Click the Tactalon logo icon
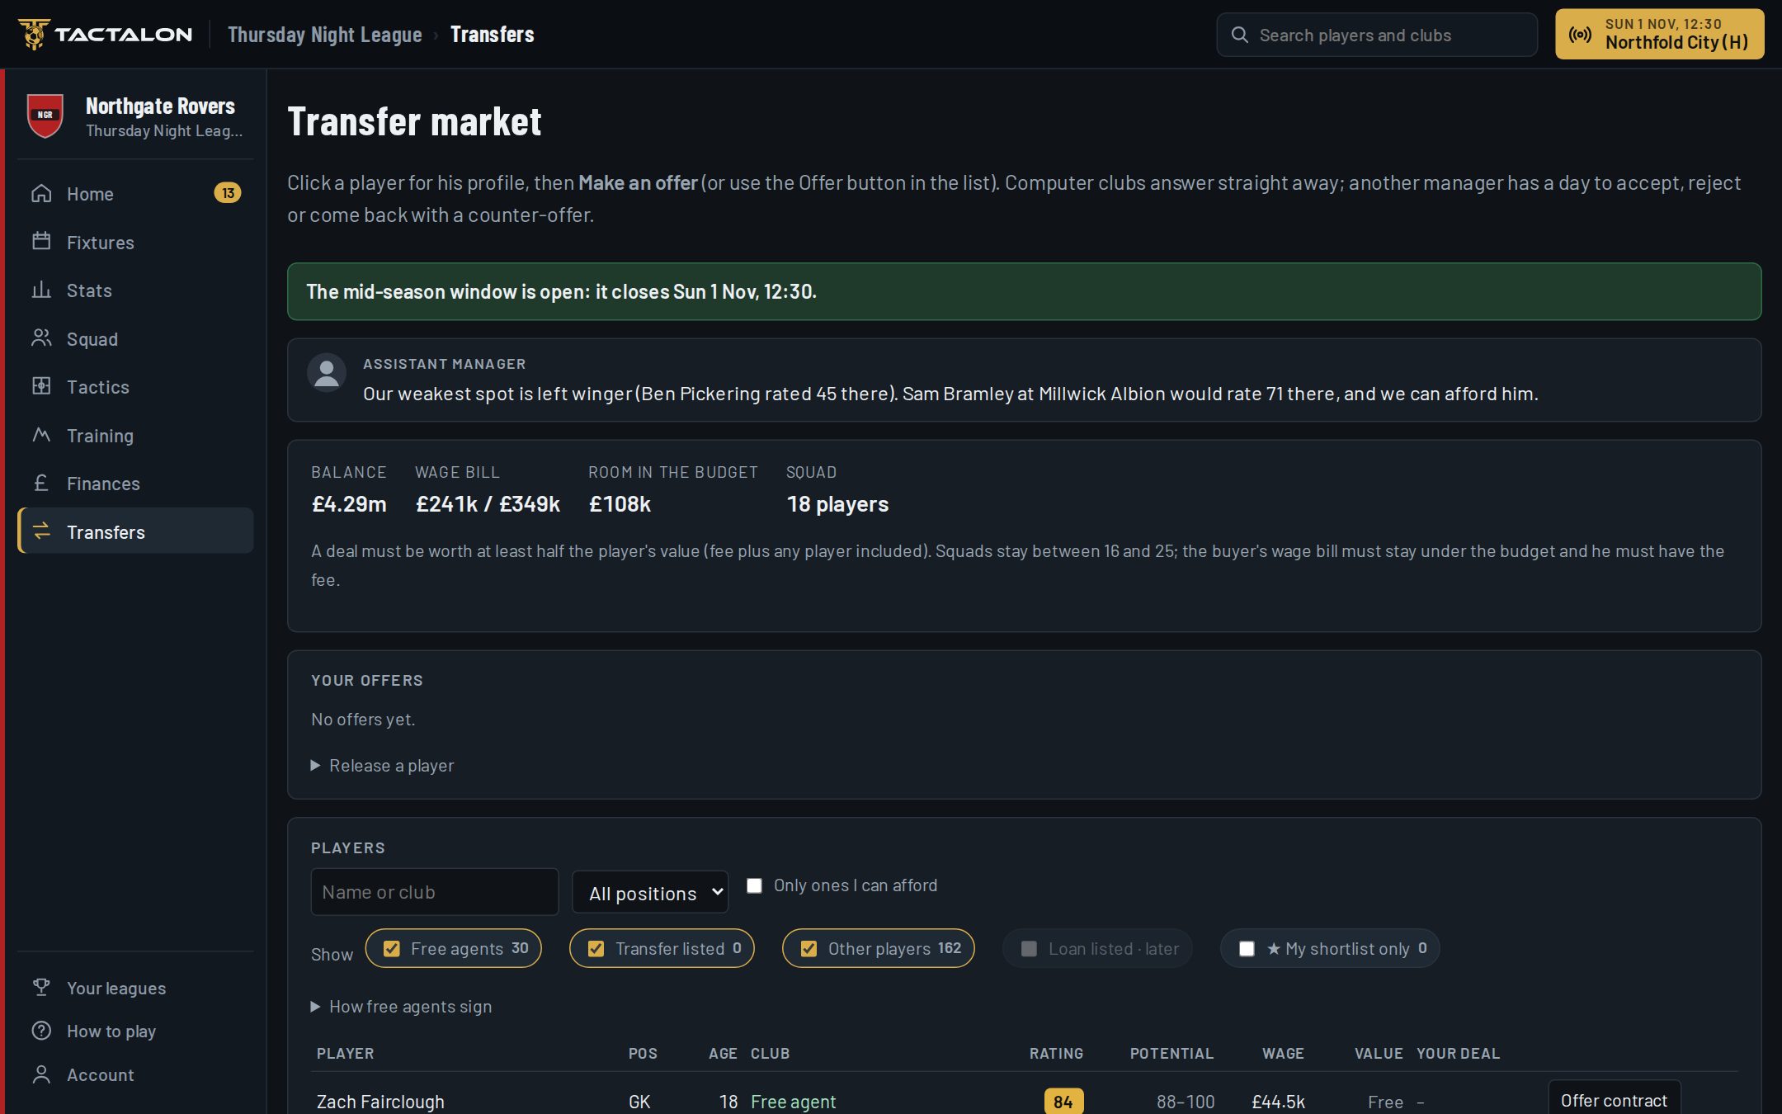 34,34
